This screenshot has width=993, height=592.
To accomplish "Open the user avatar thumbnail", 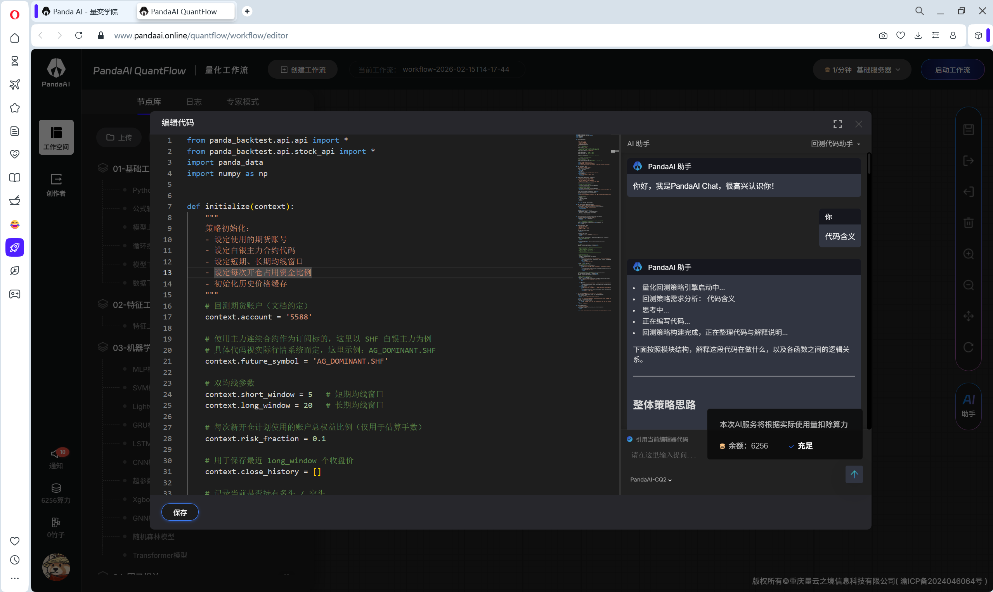I will [56, 567].
